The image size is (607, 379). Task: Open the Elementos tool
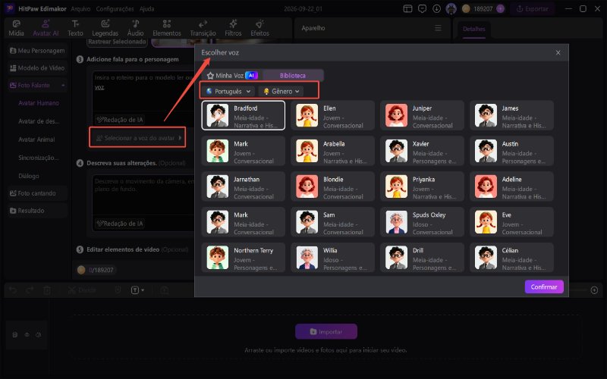(x=167, y=28)
